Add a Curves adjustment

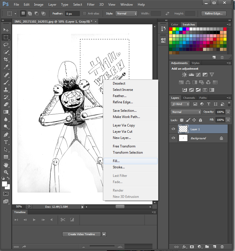pyautogui.click(x=198, y=75)
